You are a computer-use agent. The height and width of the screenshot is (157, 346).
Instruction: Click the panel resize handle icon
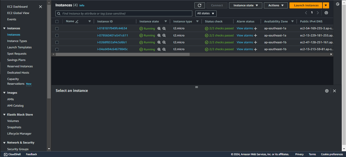point(197,87)
